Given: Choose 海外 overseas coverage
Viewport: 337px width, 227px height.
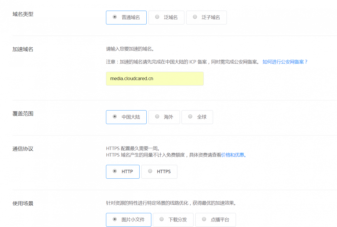Looking at the screenshot, I should [164, 117].
